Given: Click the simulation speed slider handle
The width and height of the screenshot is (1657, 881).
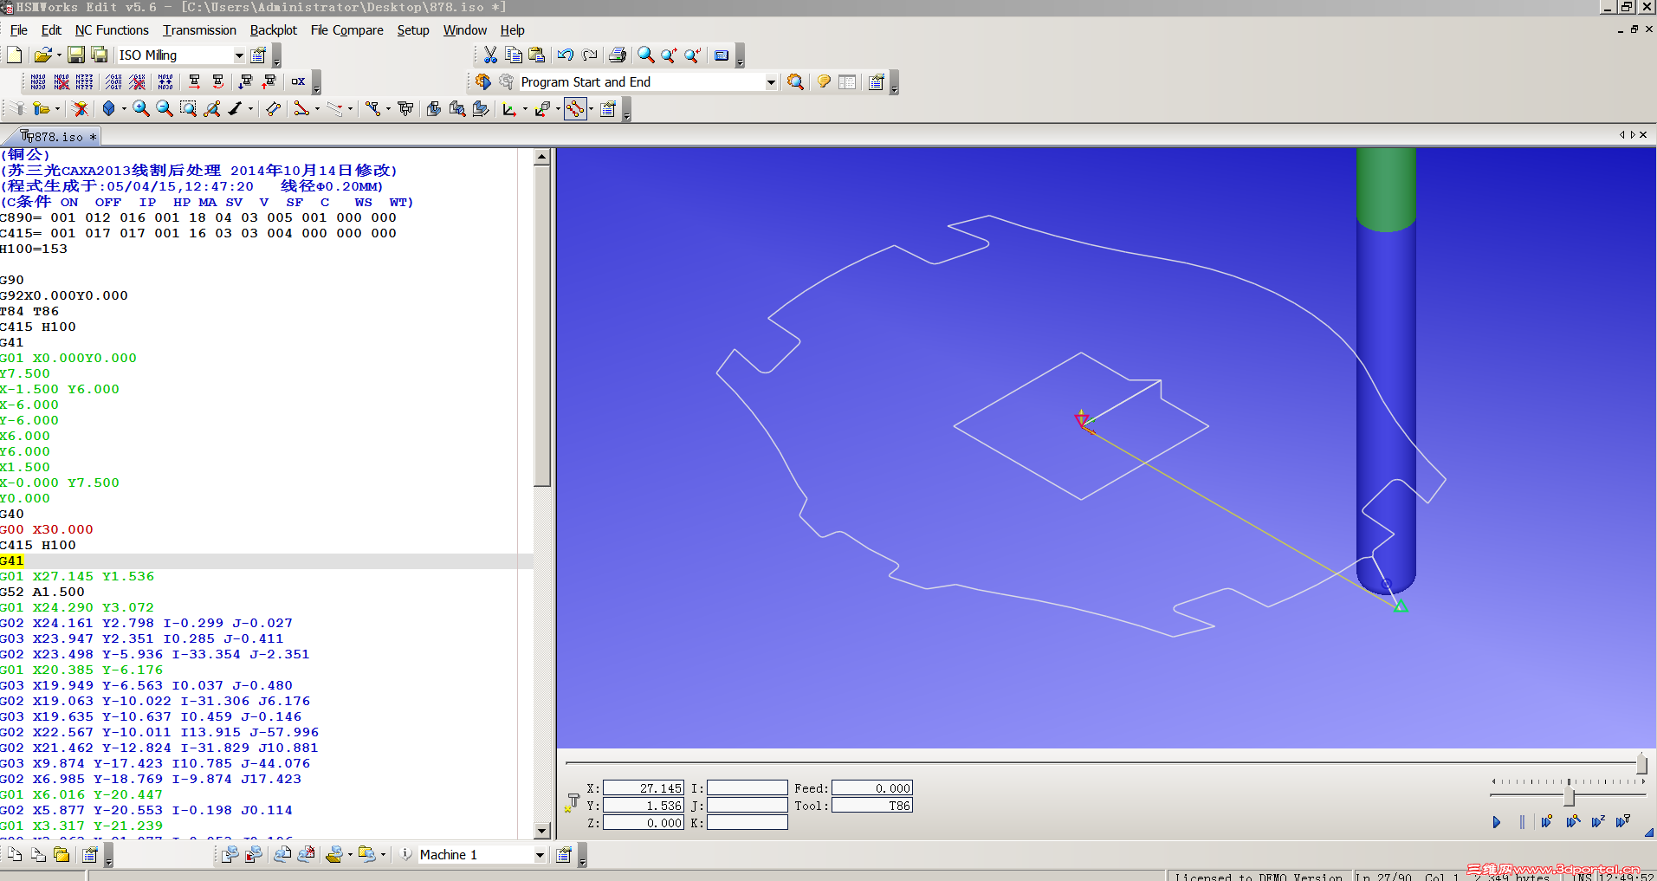Looking at the screenshot, I should coord(1569,797).
